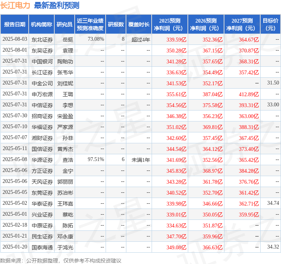The image size is (281, 264).
Task: Click the 339.59亿 2025 forecast
Action: pos(177,40)
